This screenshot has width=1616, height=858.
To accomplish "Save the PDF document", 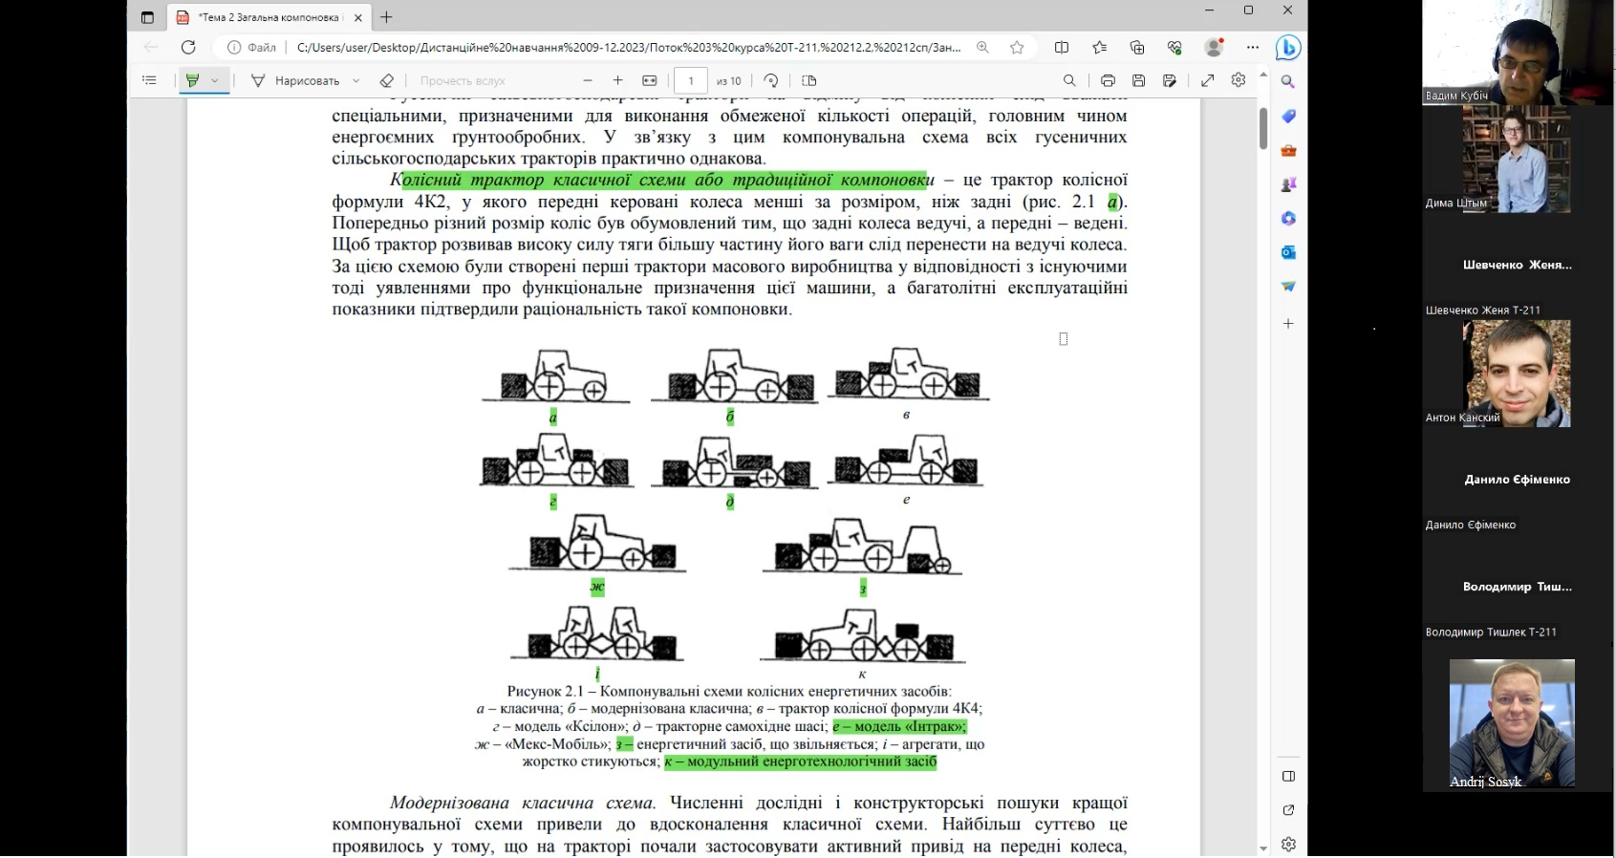I will point(1138,81).
